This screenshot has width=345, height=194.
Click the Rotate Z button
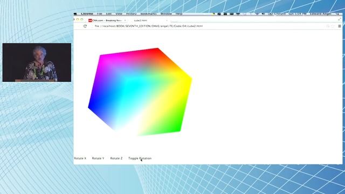[x=116, y=158]
